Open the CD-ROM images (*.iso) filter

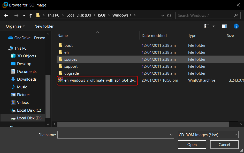[x=208, y=135]
